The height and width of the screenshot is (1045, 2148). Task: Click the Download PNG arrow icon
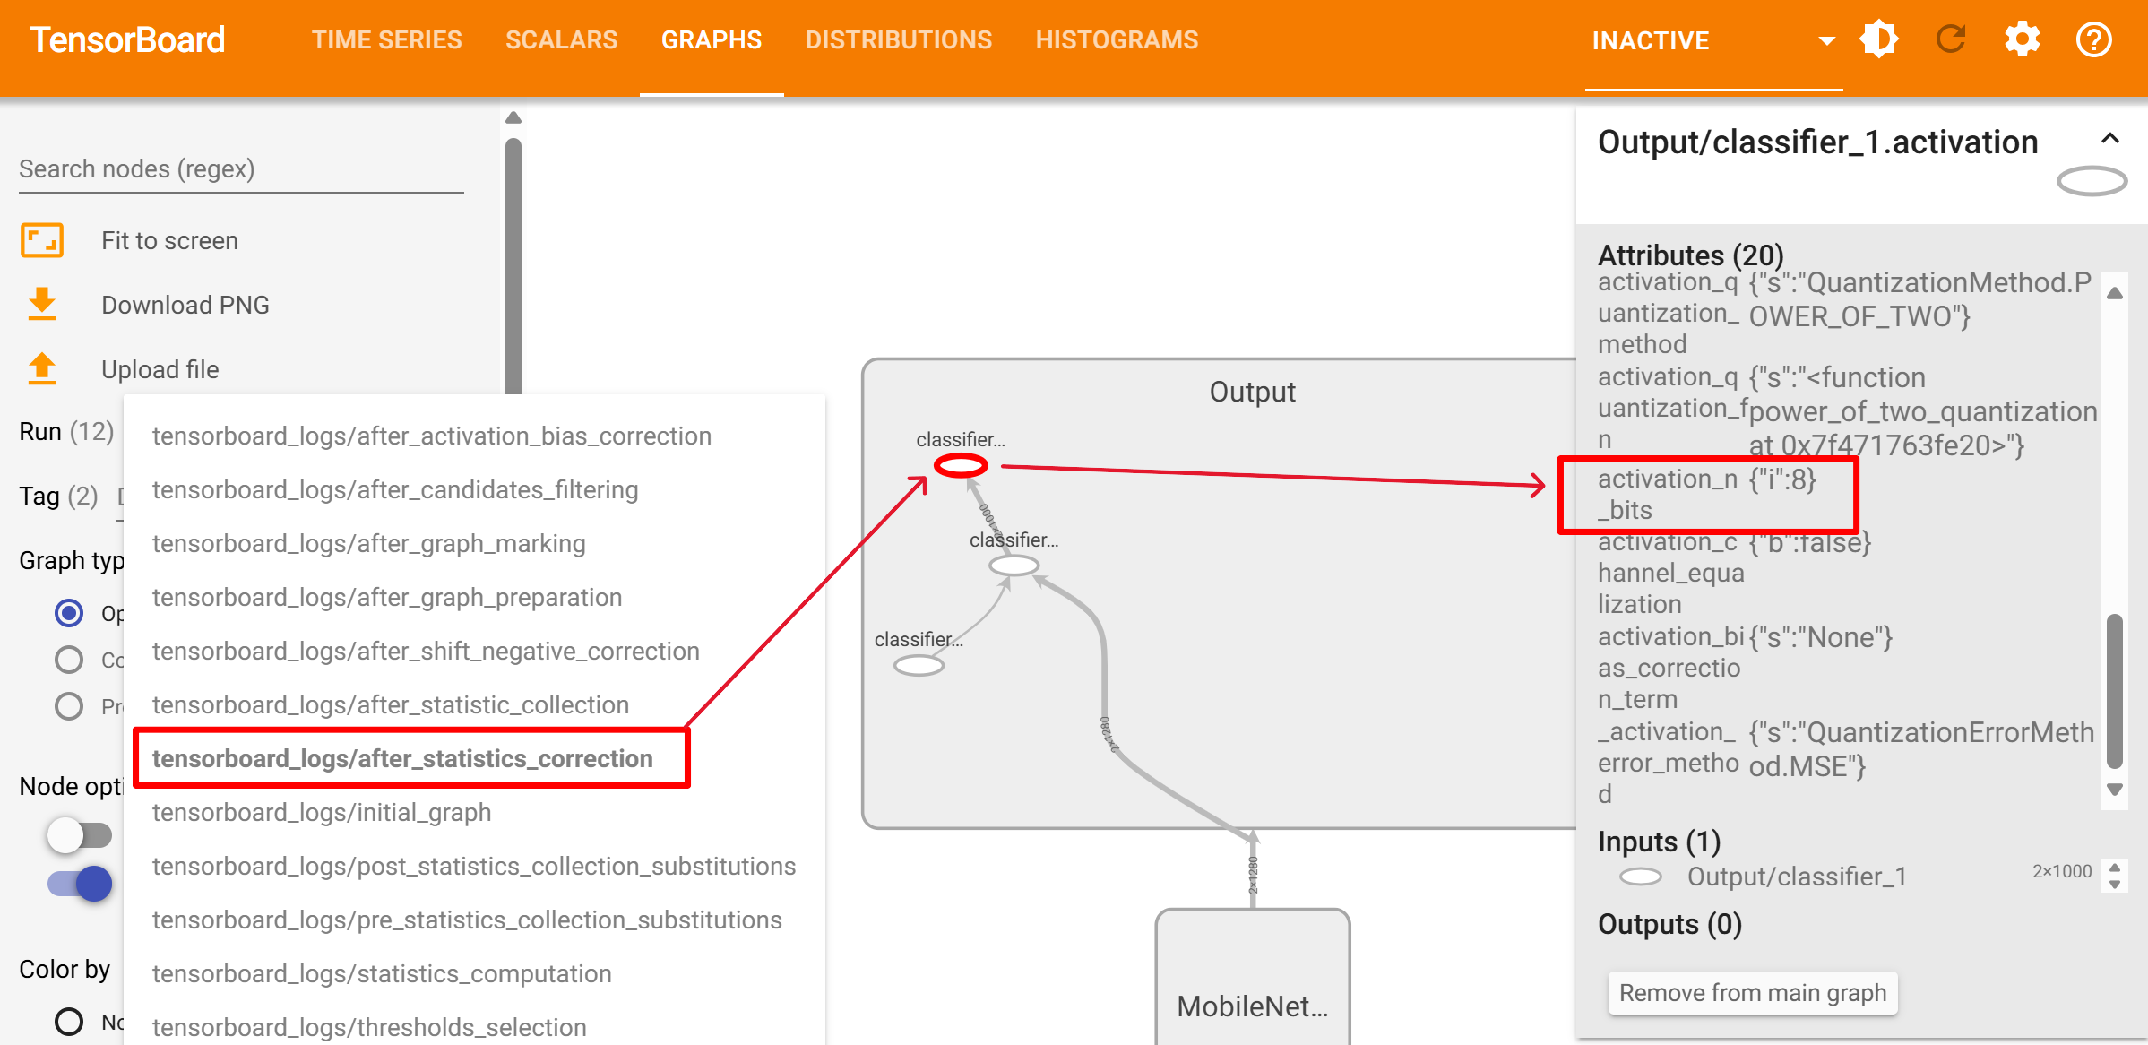(x=42, y=305)
